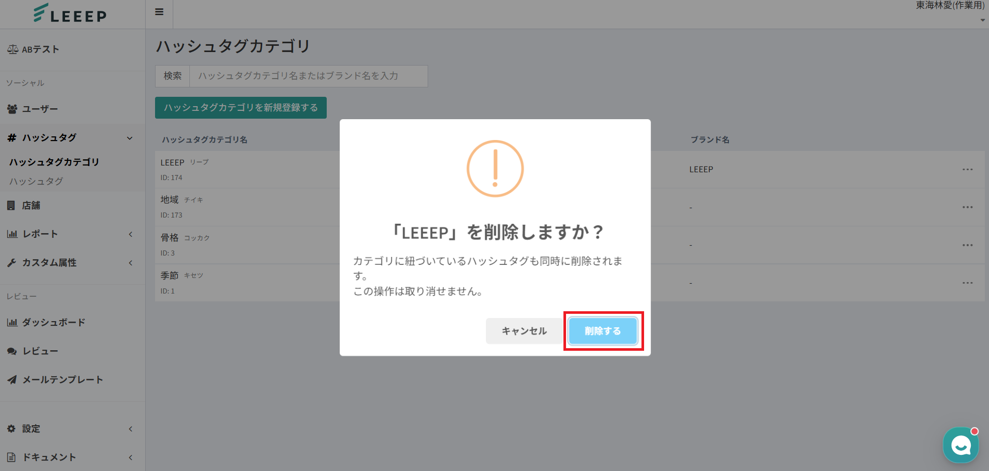Viewport: 989px width, 471px height.
Task: Click the LEEEP category name in table
Action: pos(173,162)
